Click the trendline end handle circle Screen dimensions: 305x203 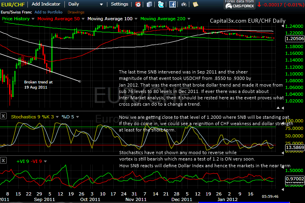(x=80, y=81)
